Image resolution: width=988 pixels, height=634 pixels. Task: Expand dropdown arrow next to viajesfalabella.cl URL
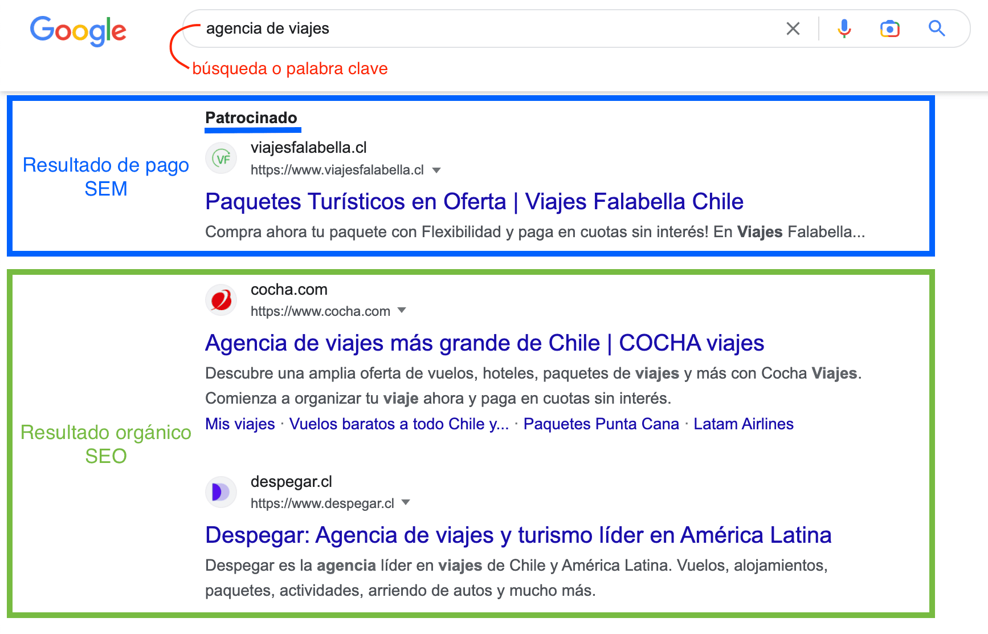click(437, 170)
